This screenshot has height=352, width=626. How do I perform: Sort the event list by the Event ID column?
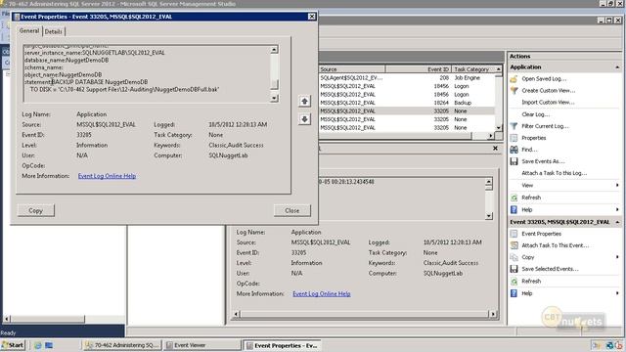(418, 69)
